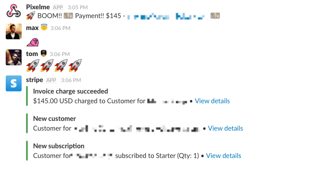Image resolution: width=314 pixels, height=169 pixels.
Task: Click the tom username
Action: tap(32, 54)
